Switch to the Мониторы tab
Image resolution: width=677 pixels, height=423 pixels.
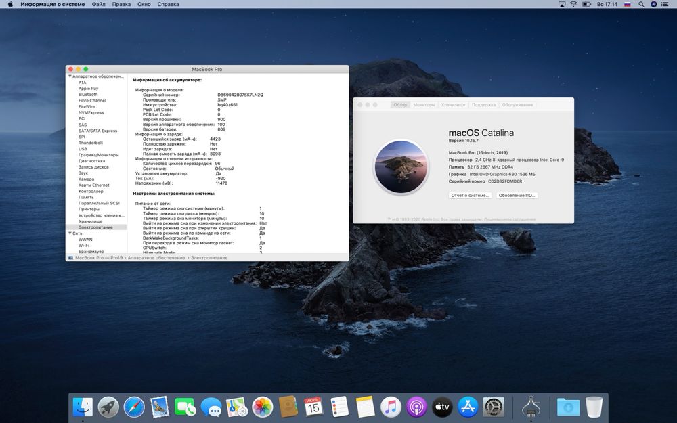[x=424, y=105]
